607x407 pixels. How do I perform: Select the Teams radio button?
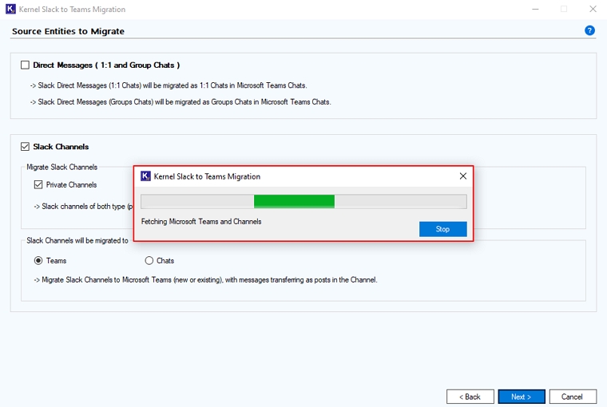click(x=38, y=261)
